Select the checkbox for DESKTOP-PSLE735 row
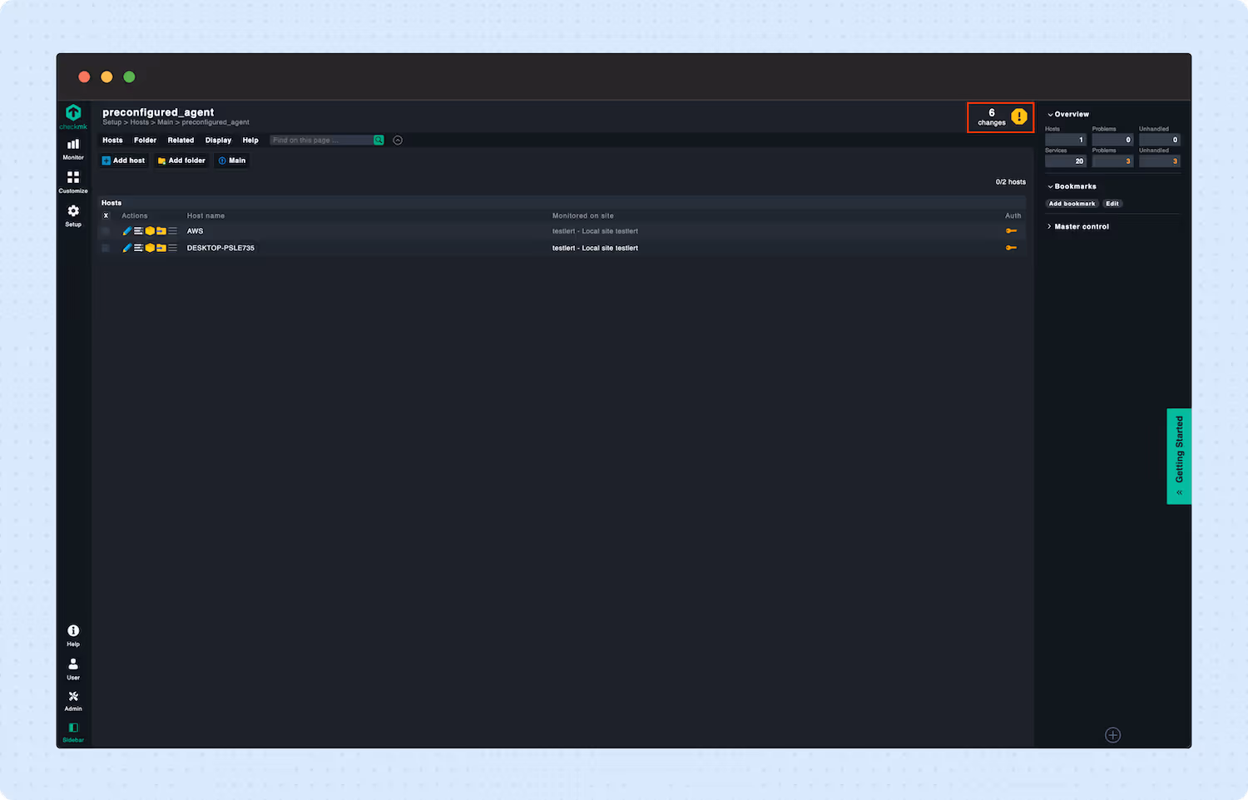Screen dimensions: 1248x800 click(106, 247)
